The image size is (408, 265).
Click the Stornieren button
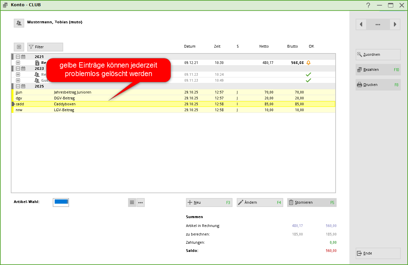tap(311, 203)
